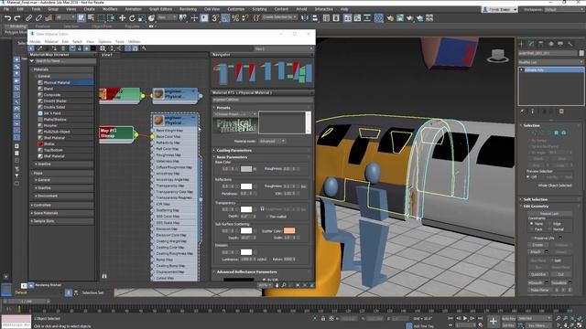586x329 pixels.
Task: Select the None constraint radio button
Action: (x=532, y=223)
